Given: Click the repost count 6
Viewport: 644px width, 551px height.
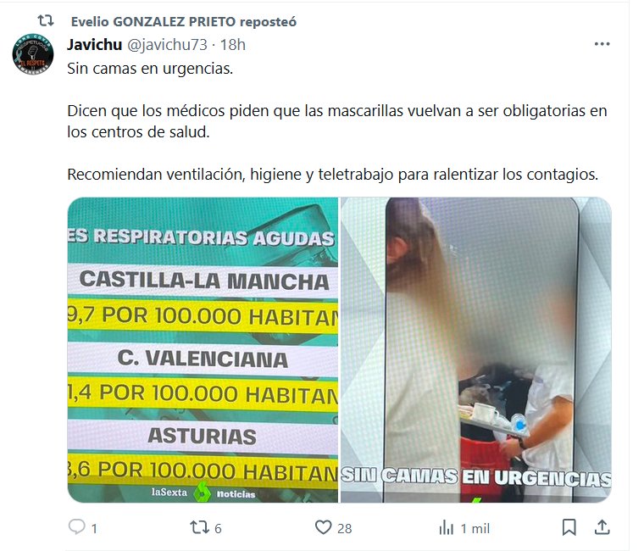Looking at the screenshot, I should [x=218, y=528].
